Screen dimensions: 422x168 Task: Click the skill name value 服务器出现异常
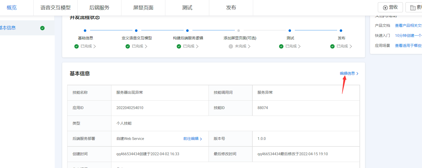coord(129,93)
